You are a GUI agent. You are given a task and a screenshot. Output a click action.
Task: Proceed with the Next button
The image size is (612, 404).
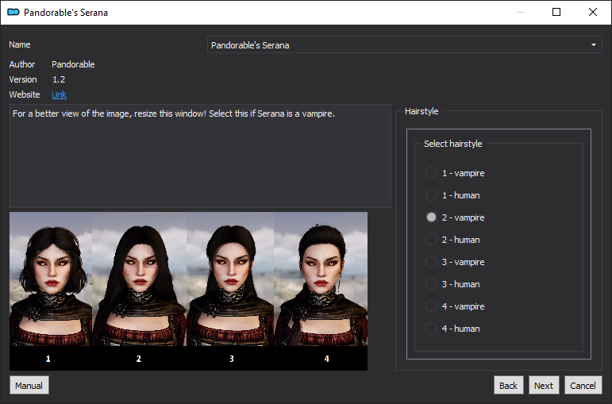pos(544,386)
